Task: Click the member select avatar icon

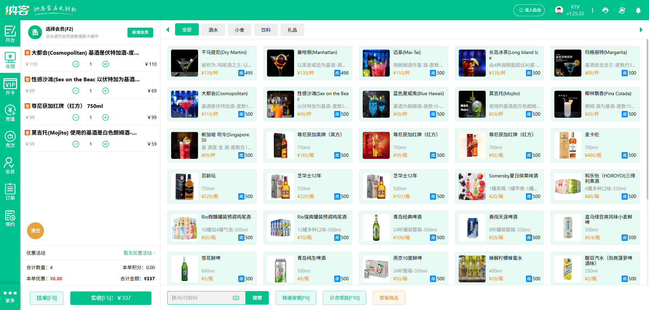Action: click(35, 32)
